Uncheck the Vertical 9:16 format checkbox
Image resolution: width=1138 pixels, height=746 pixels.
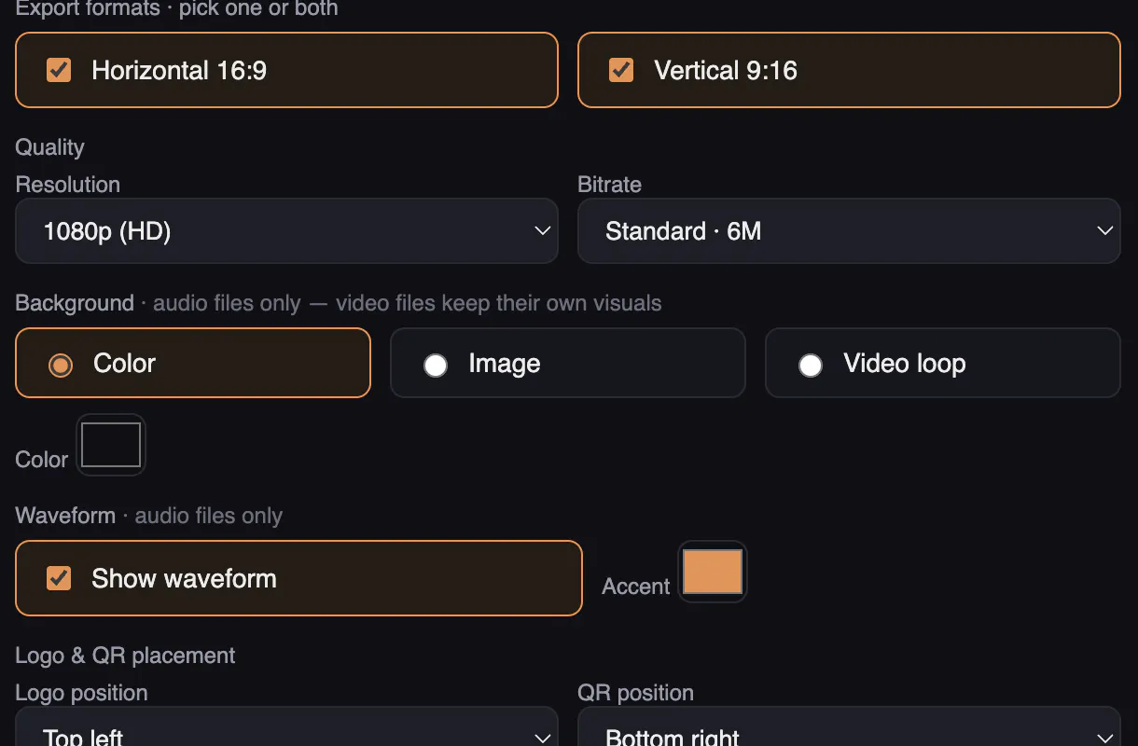coord(621,70)
